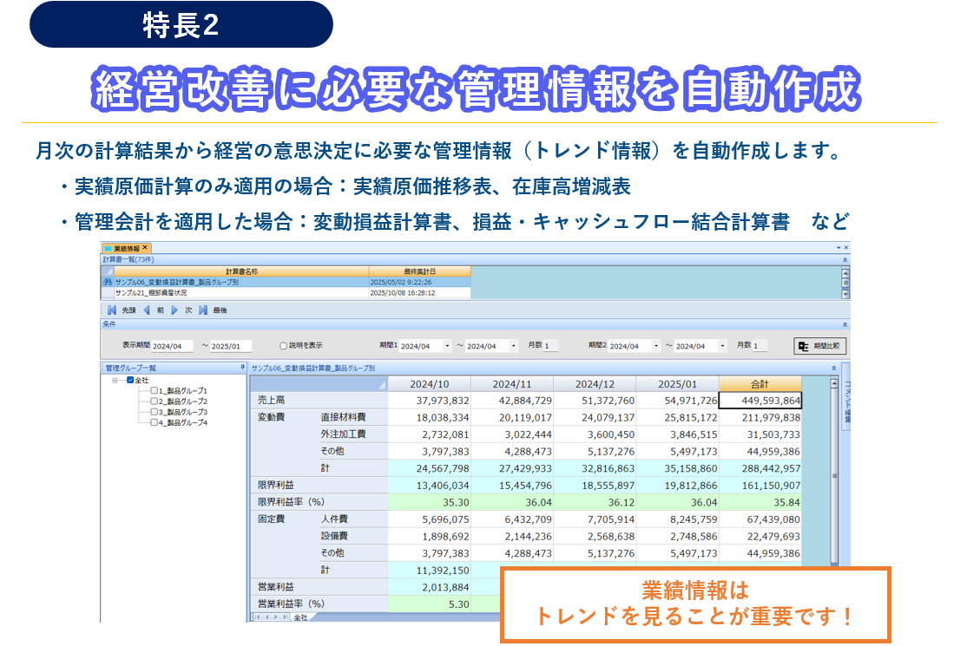Check the 1_製品グループ1 checkbox
Screen dimensions: 960x646
coord(155,390)
